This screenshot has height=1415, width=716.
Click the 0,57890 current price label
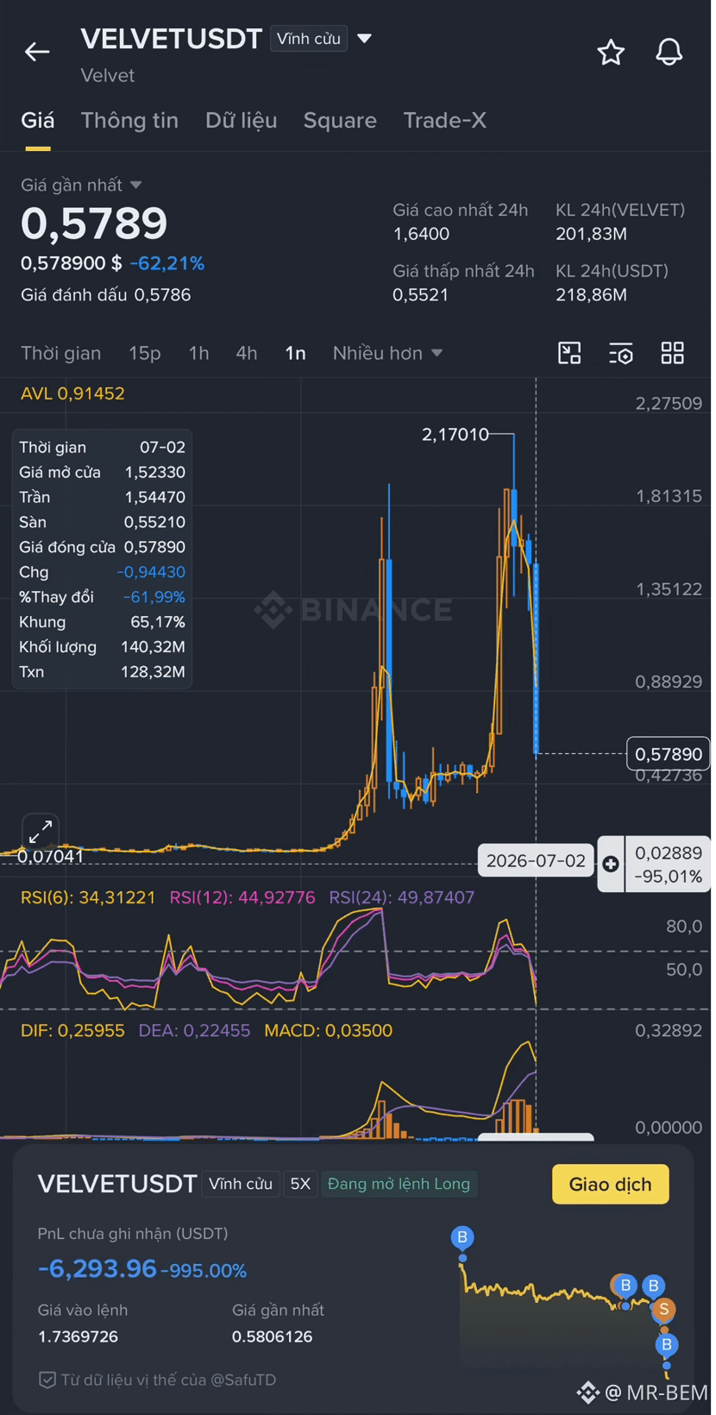point(669,754)
